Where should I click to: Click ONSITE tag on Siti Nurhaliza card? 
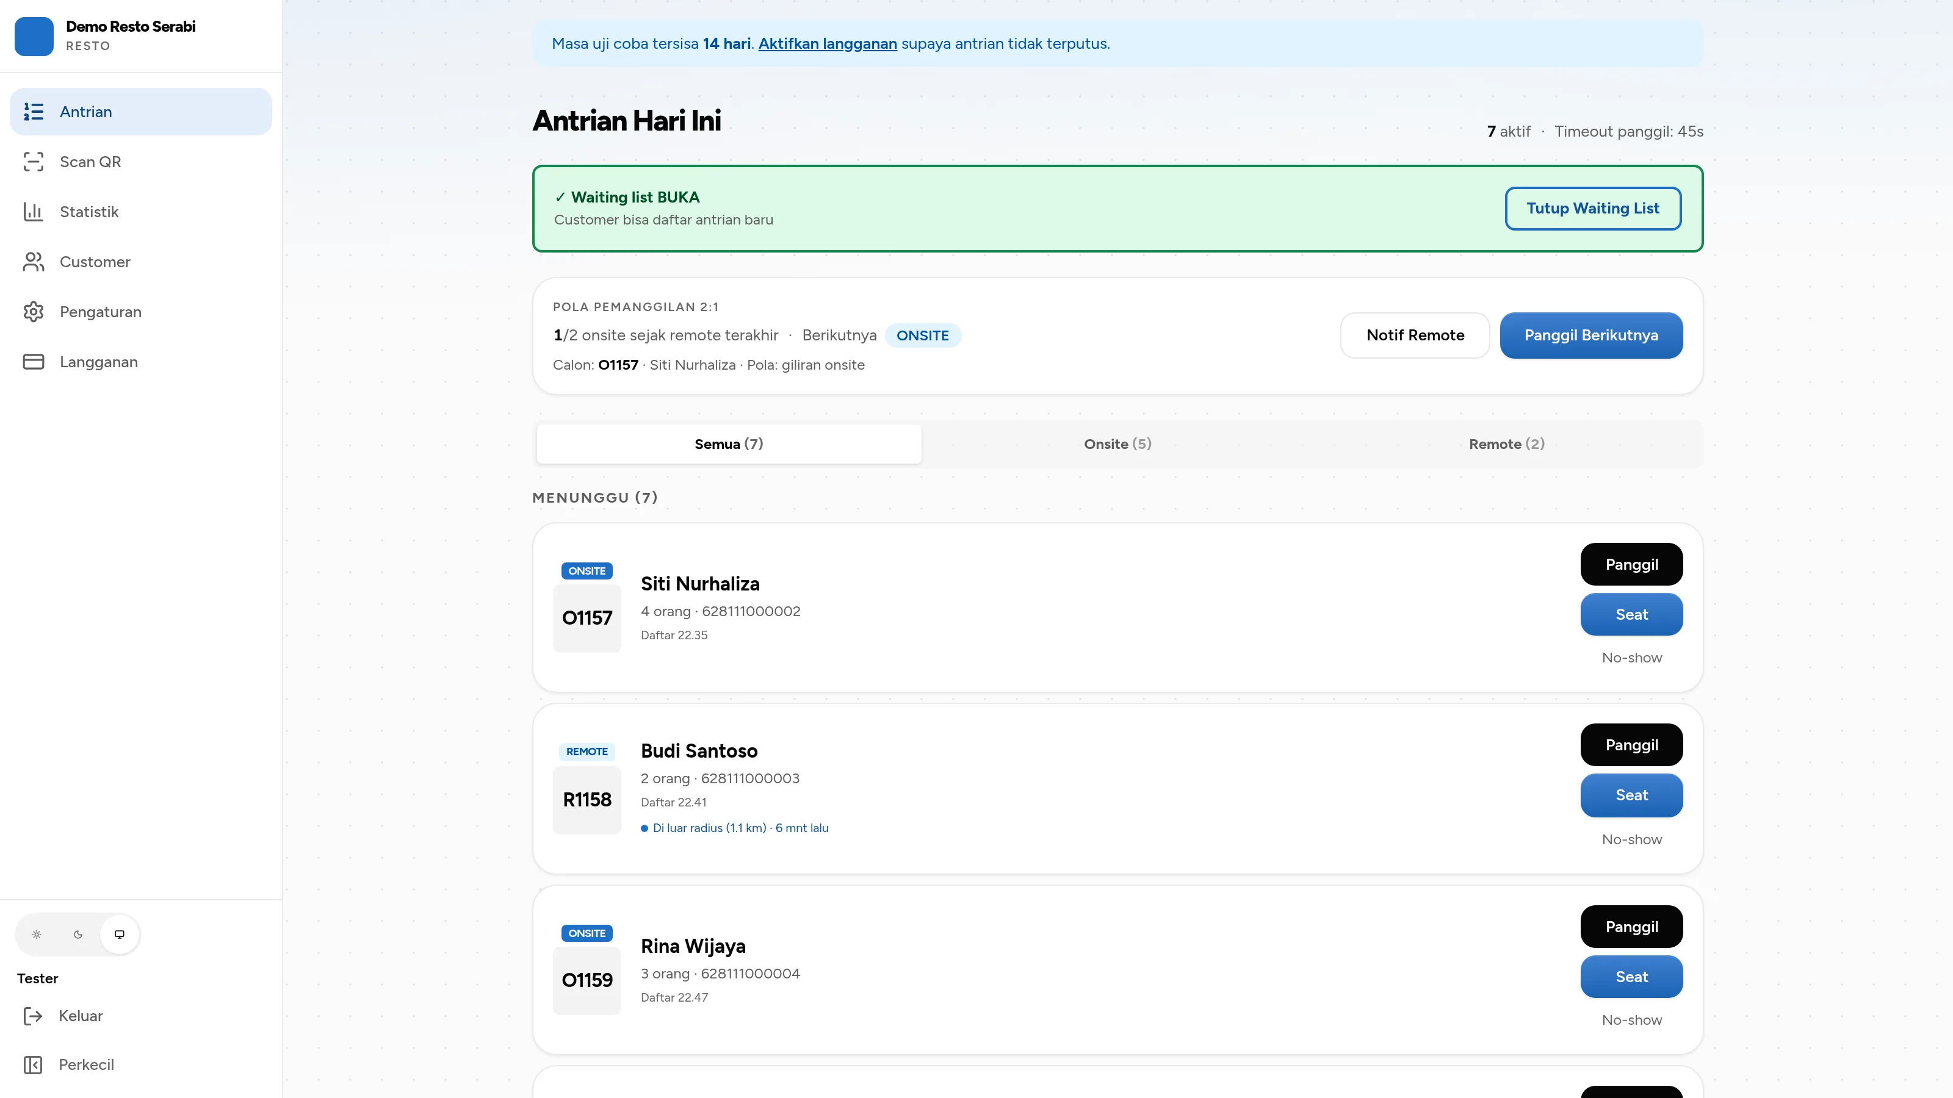587,570
